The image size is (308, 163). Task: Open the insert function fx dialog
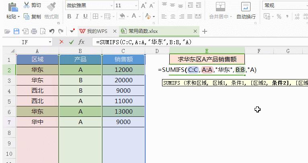[81, 42]
